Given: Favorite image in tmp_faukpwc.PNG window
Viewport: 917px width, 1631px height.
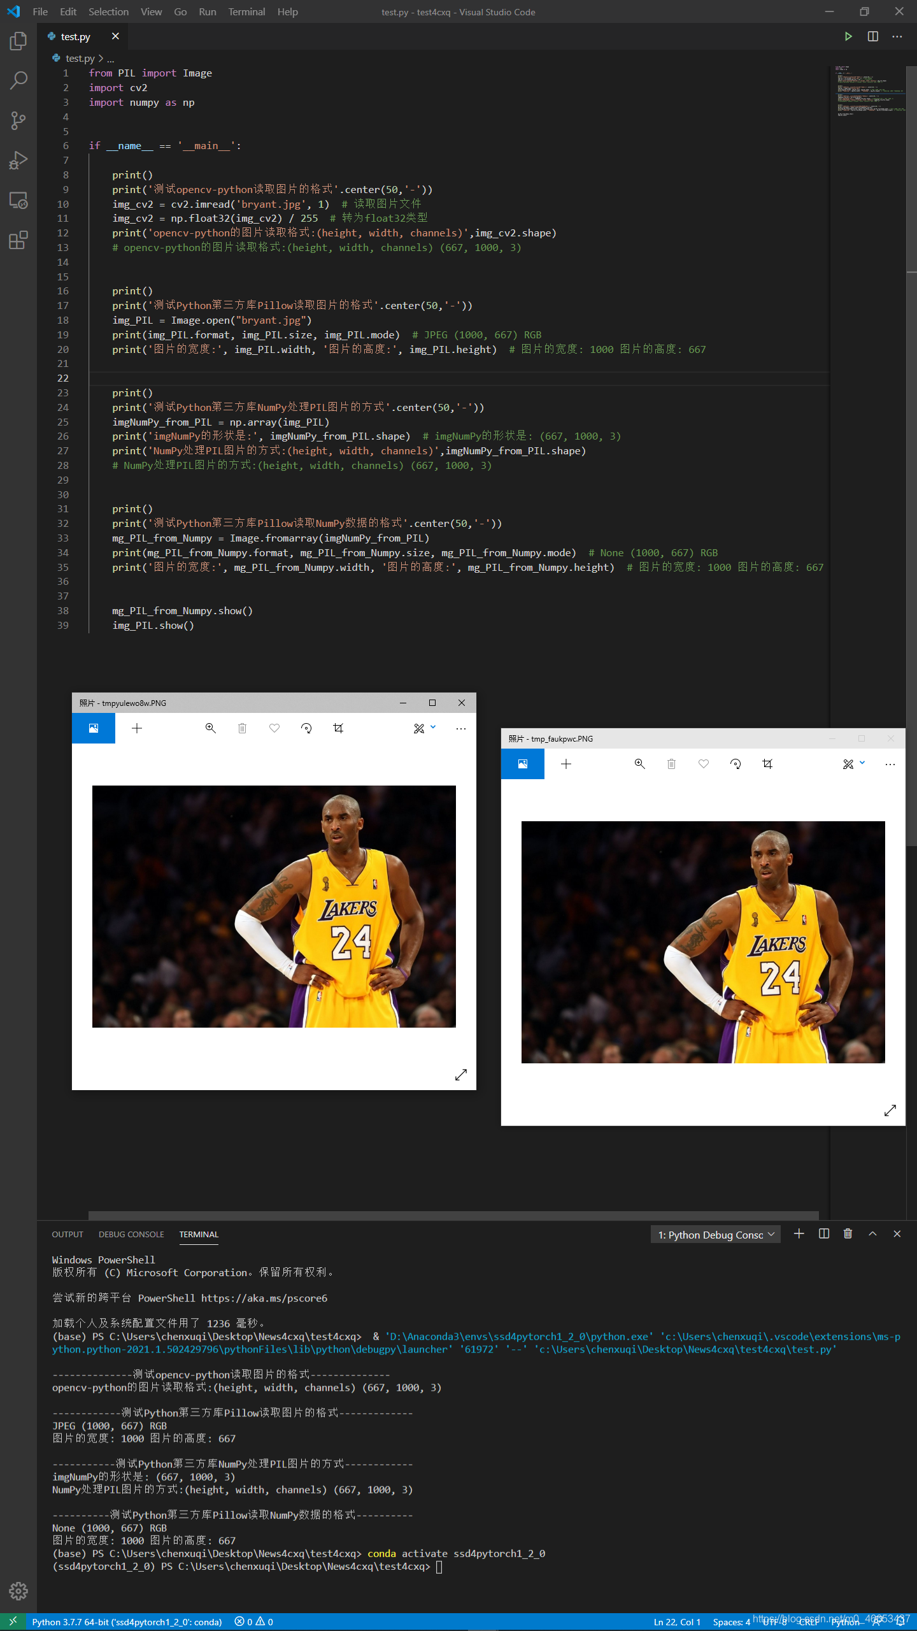Looking at the screenshot, I should 704,764.
